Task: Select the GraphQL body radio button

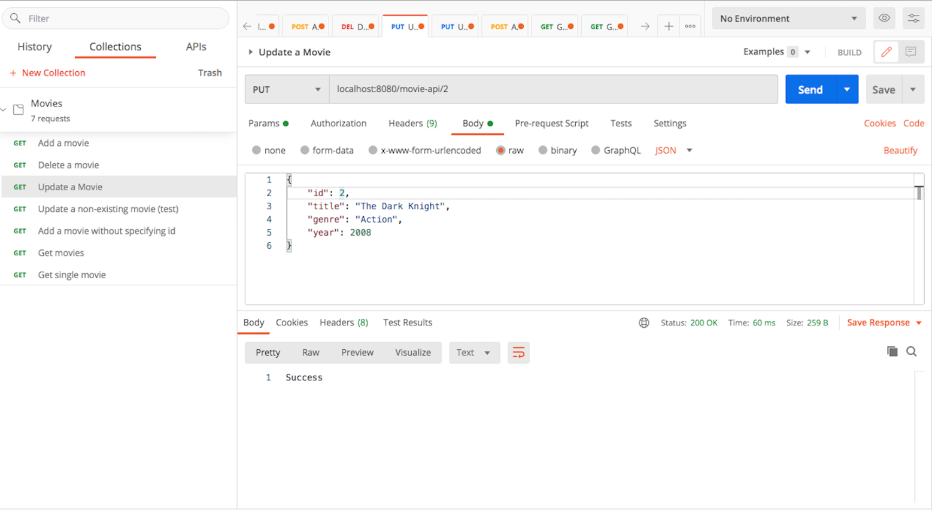Action: pos(596,150)
